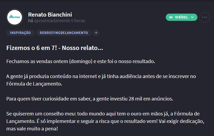
Task: Open Renato Bianchini's Ocitius avatar
Action: pos(15,17)
